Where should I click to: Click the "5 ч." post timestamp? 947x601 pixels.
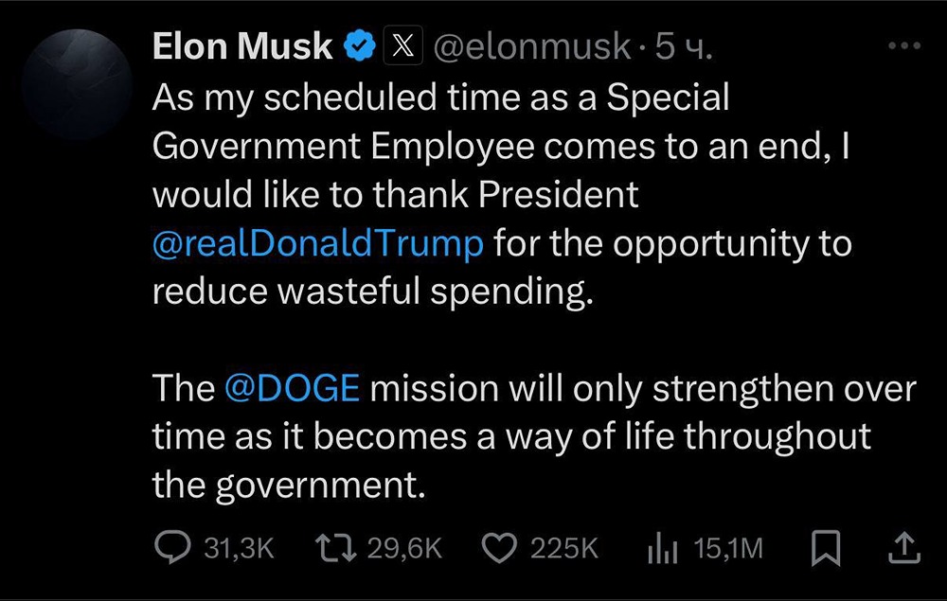[684, 46]
